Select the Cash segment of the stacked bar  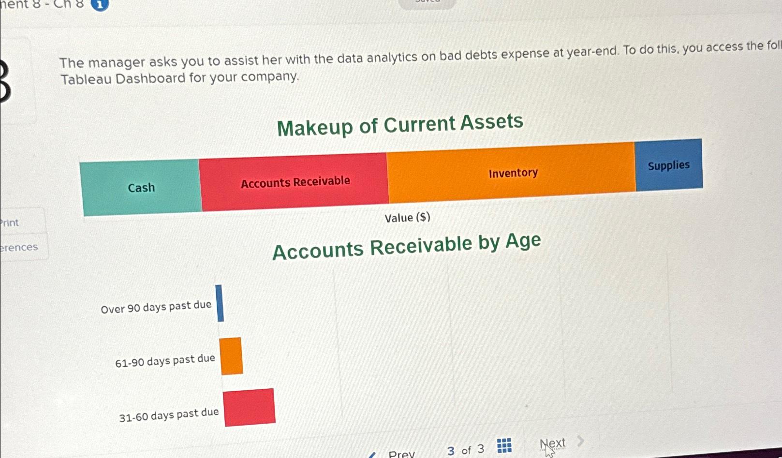[x=141, y=188]
